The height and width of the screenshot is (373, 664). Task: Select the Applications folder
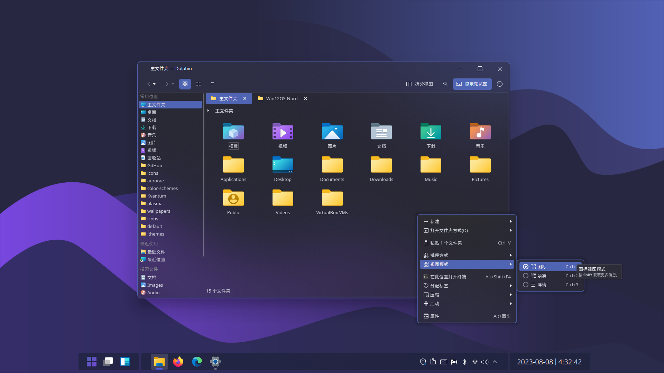(233, 169)
